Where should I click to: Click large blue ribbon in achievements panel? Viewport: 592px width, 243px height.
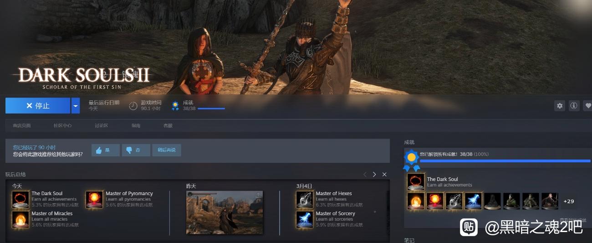[x=411, y=160]
